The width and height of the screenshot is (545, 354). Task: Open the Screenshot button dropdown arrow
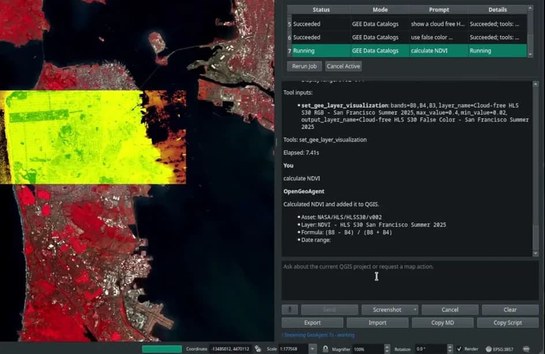415,310
